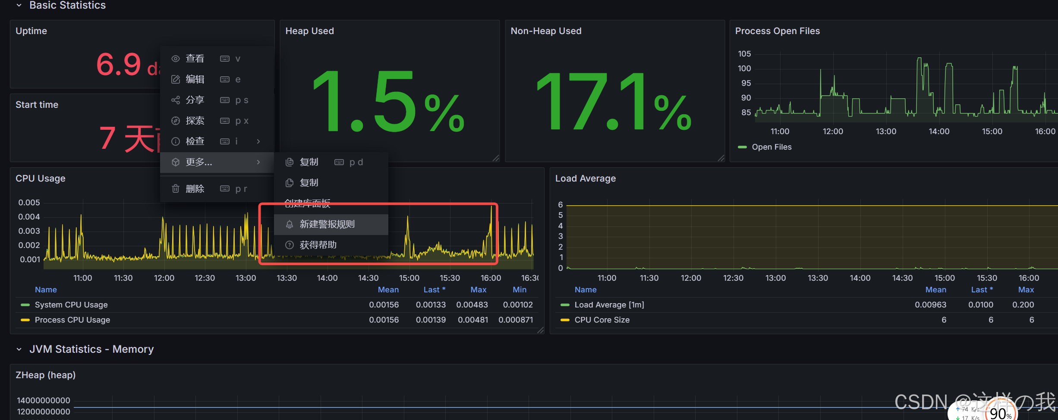Toggle Open Files legend series visibility

point(771,147)
